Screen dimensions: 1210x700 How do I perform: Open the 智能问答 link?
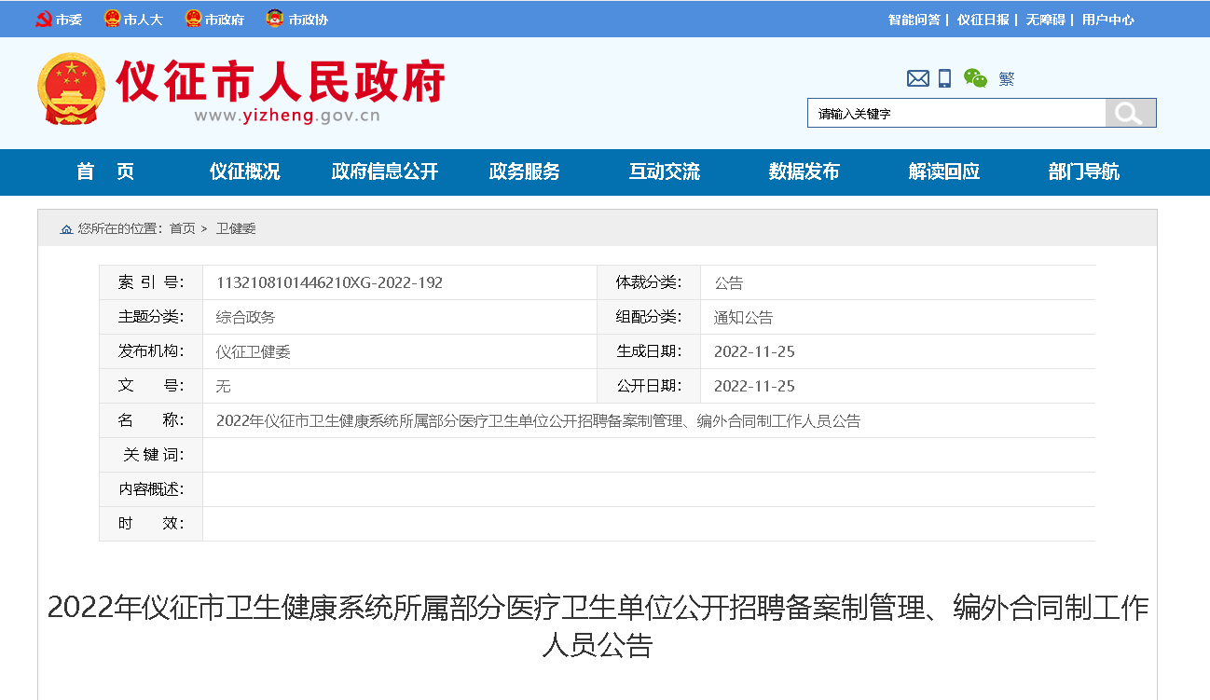(x=914, y=20)
